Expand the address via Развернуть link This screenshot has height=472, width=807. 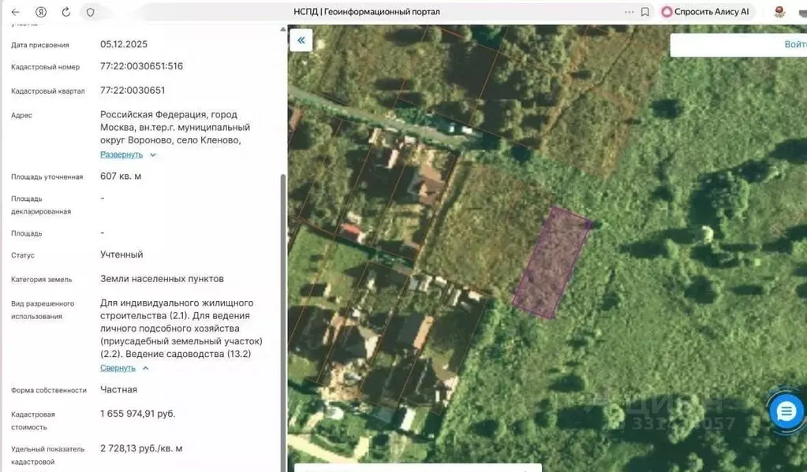tap(121, 154)
